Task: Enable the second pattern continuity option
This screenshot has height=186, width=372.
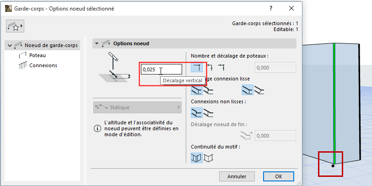Action: [x=208, y=158]
